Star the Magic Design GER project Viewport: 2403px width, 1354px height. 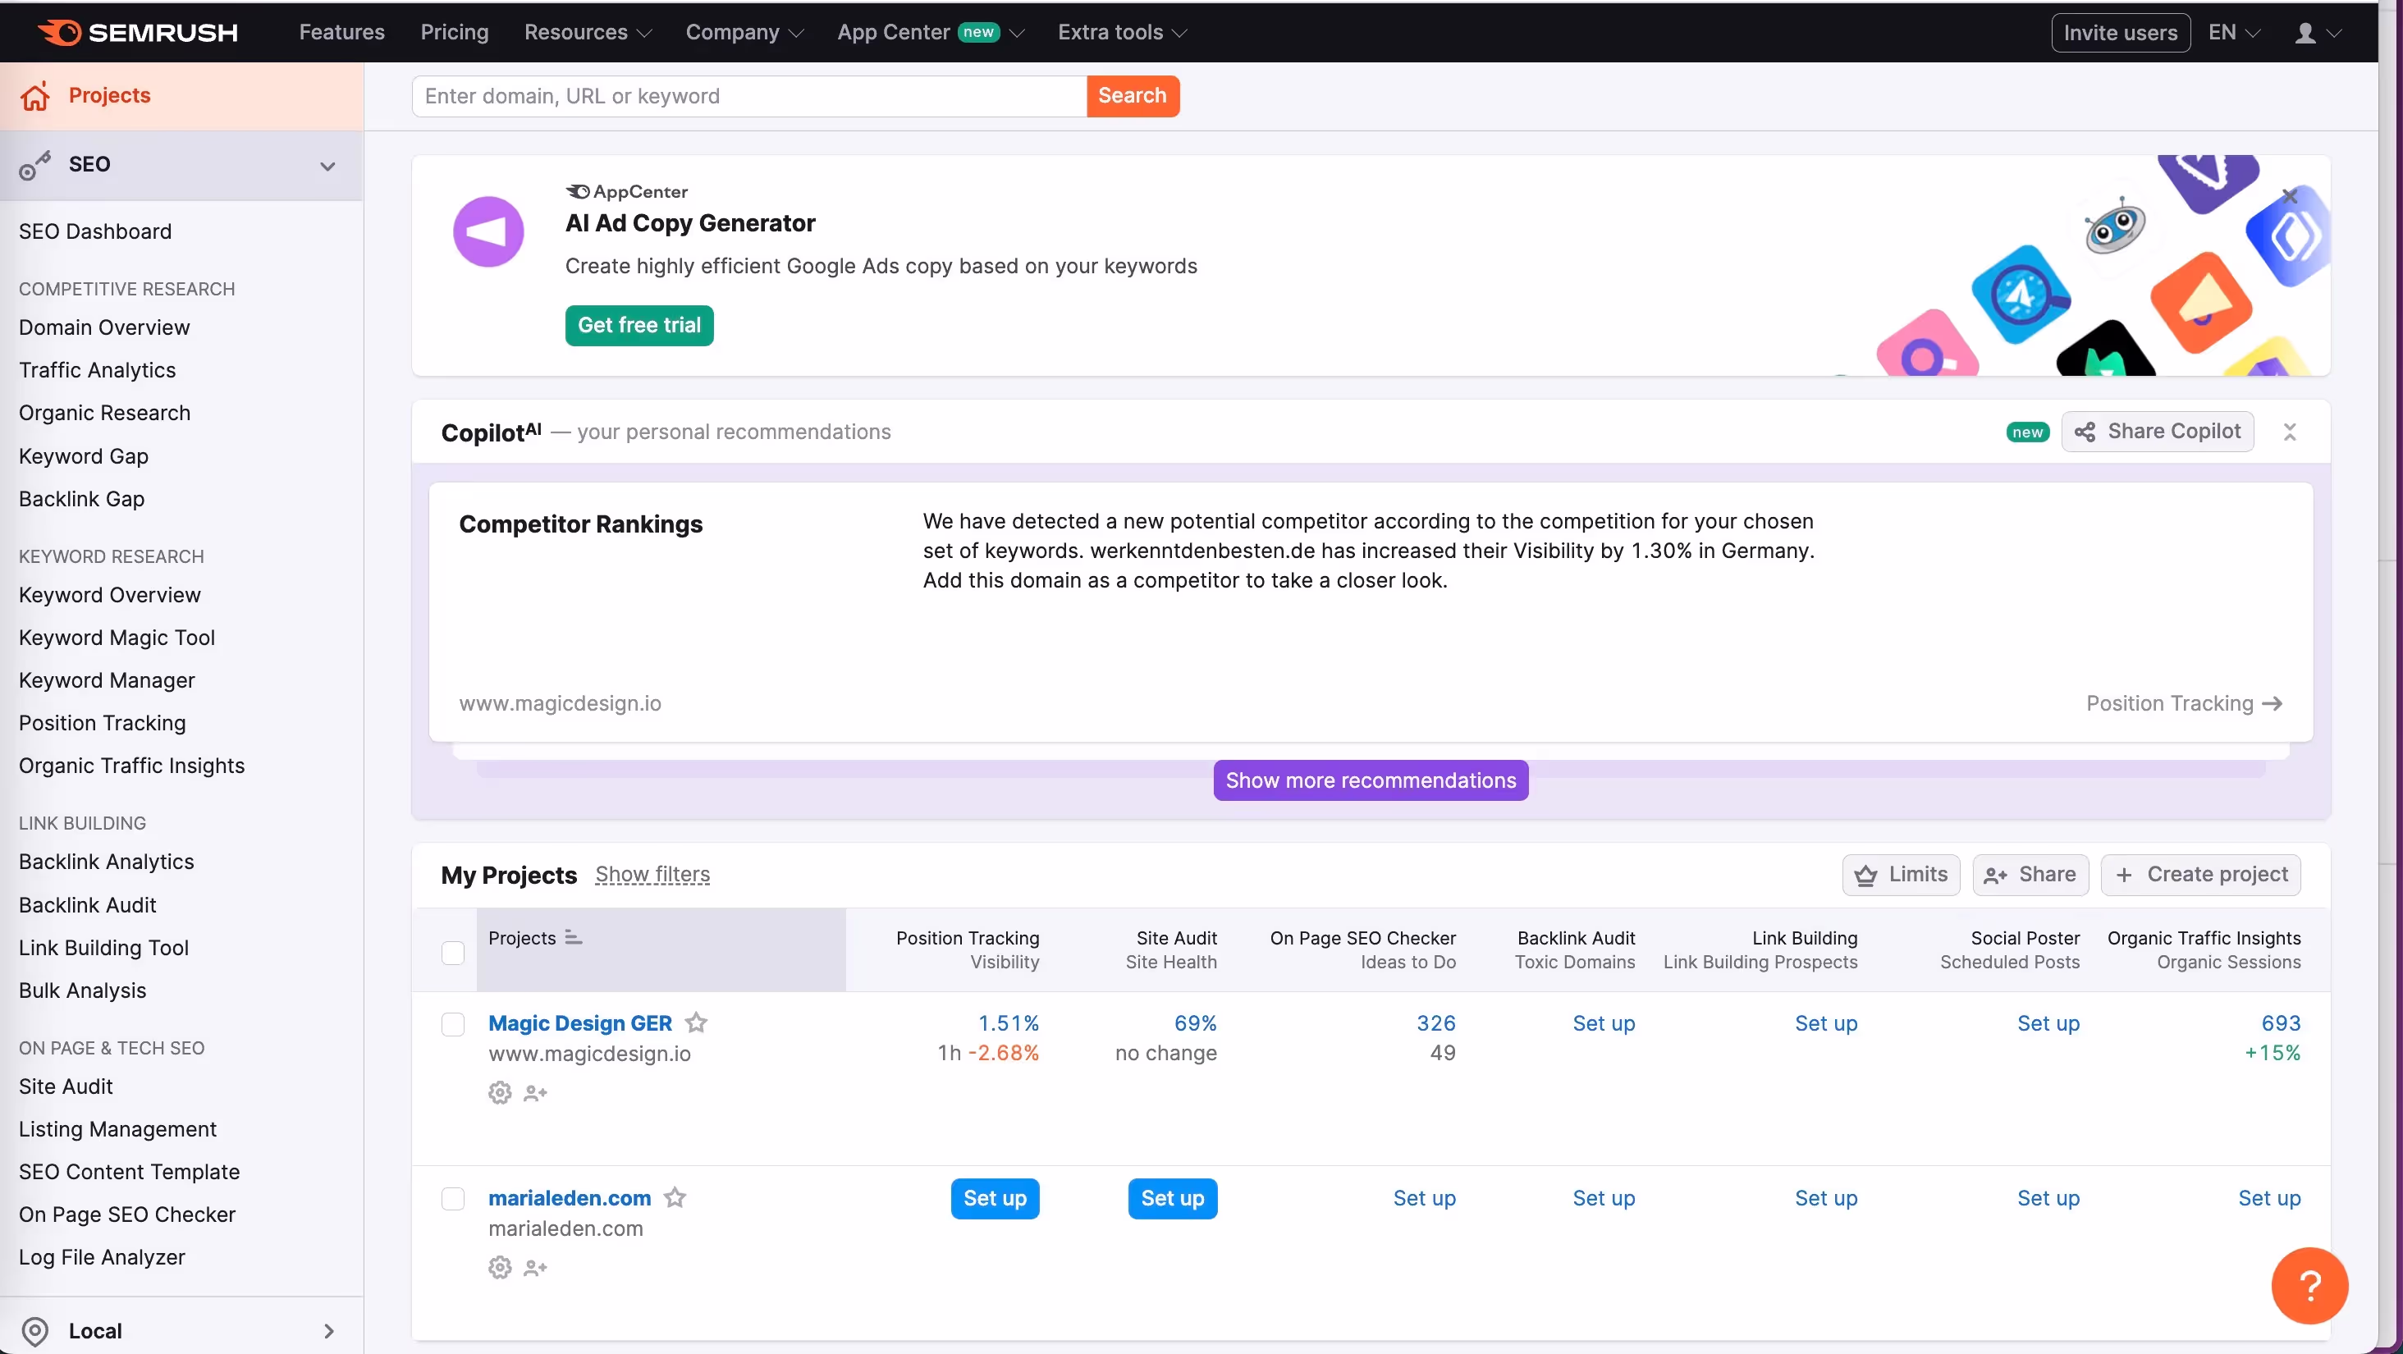pos(696,1023)
